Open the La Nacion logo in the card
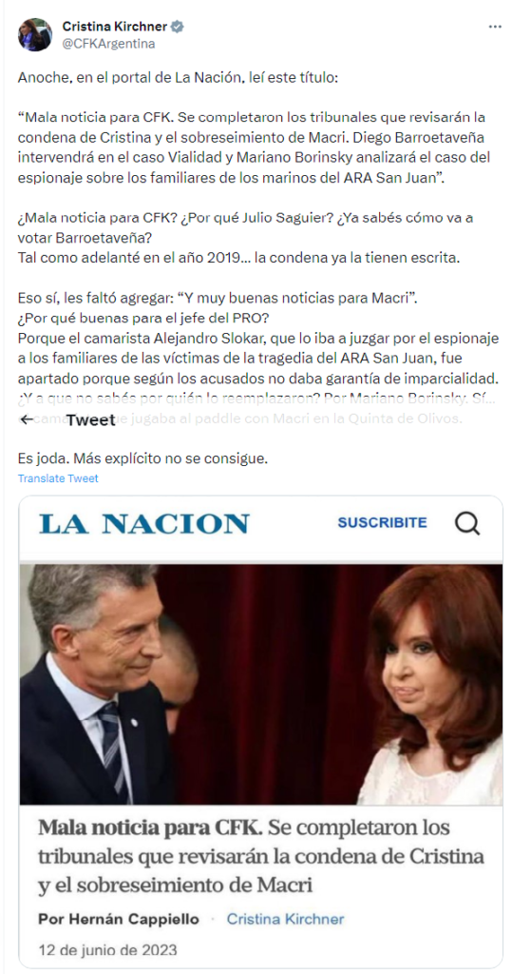The image size is (512, 974). pyautogui.click(x=144, y=524)
